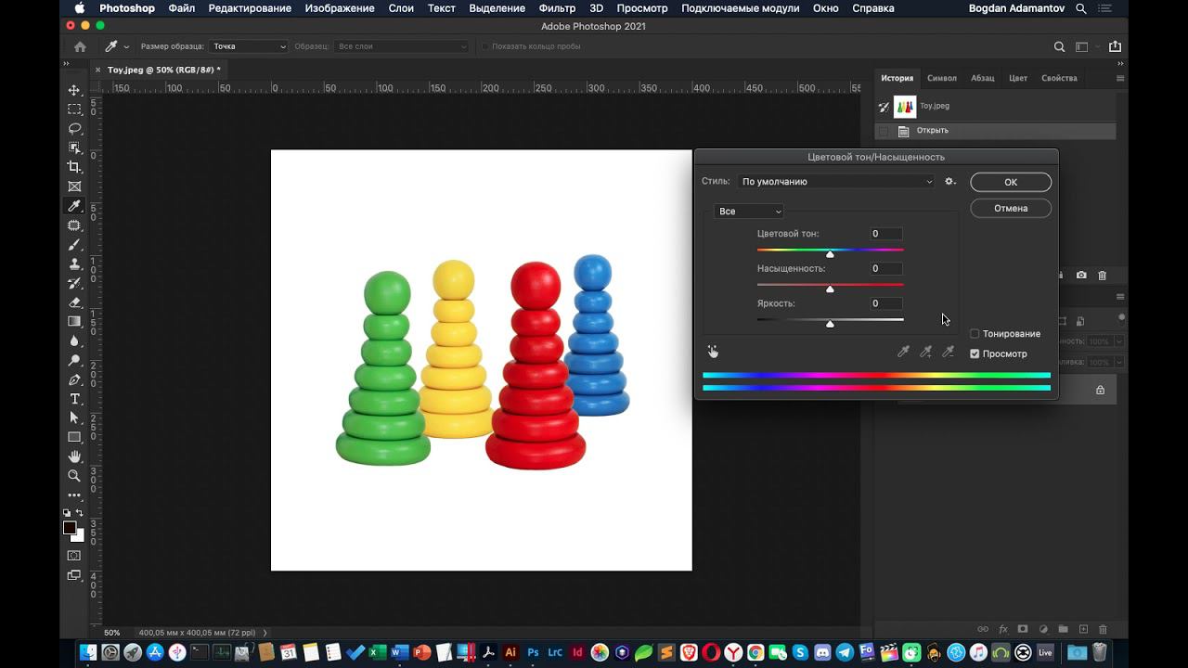Select the Crop tool
1188x668 pixels.
(74, 167)
